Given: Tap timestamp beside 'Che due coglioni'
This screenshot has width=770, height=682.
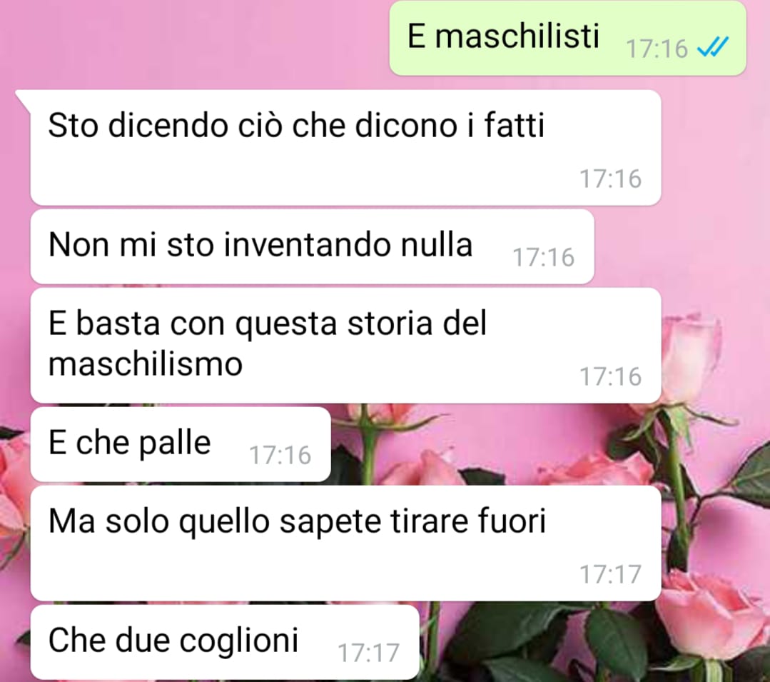Looking at the screenshot, I should 368,653.
